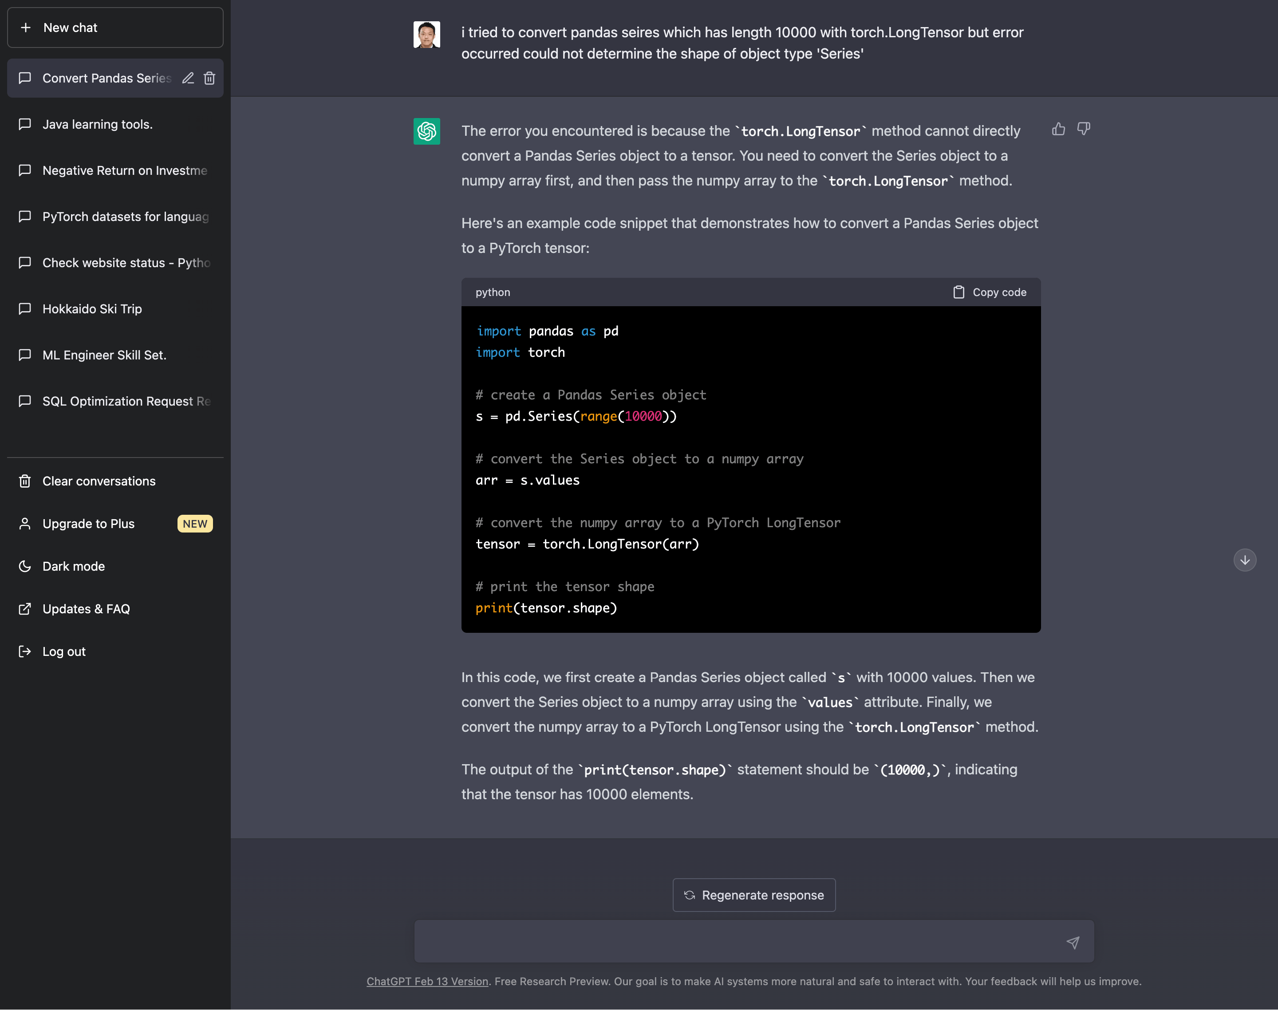1278x1010 pixels.
Task: Click Regenerate response
Action: tap(754, 895)
